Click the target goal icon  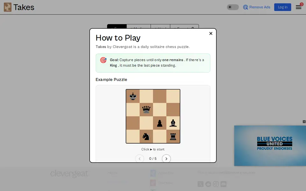click(x=103, y=60)
